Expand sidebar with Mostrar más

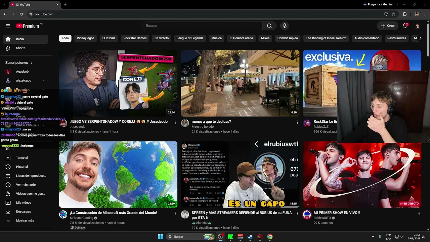(26, 220)
